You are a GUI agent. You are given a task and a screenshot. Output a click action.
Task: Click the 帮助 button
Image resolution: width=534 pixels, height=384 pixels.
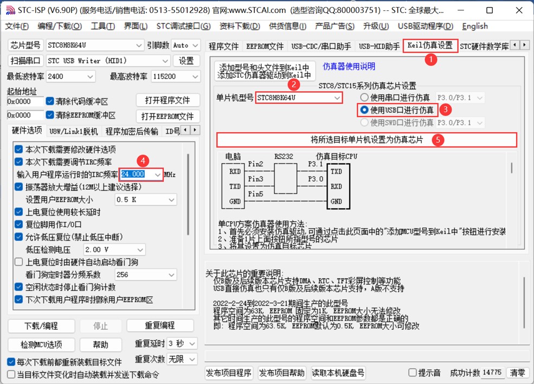pos(100,345)
